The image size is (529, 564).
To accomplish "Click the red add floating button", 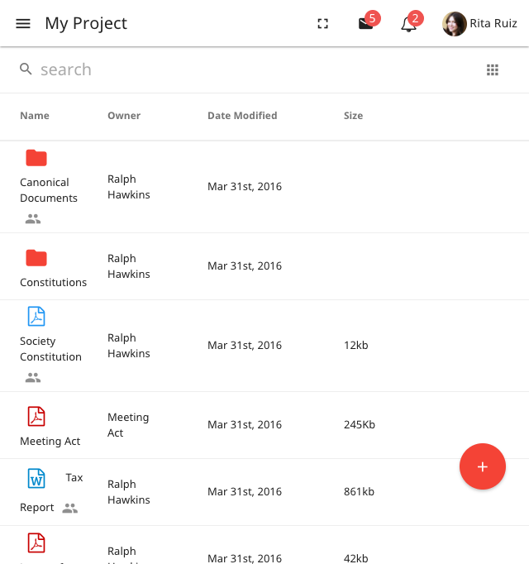I will click(x=483, y=466).
